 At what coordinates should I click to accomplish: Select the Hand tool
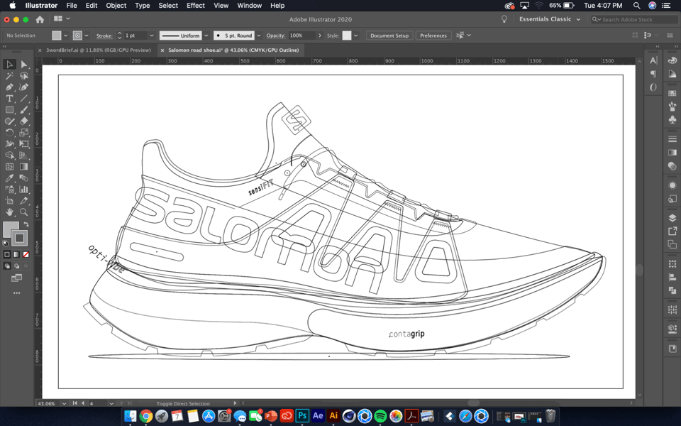(x=9, y=212)
